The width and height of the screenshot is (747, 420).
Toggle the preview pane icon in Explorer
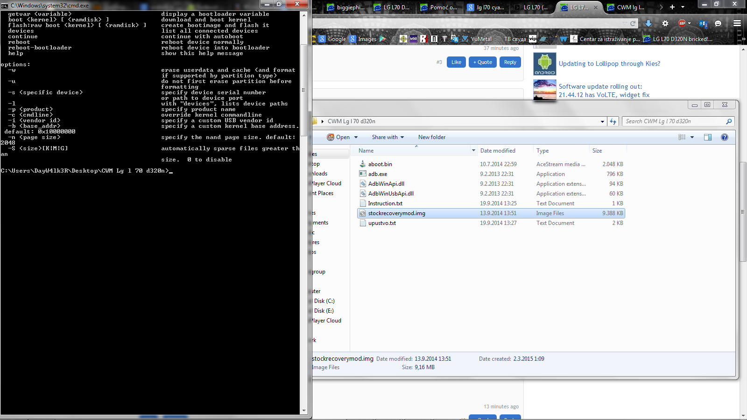[708, 137]
